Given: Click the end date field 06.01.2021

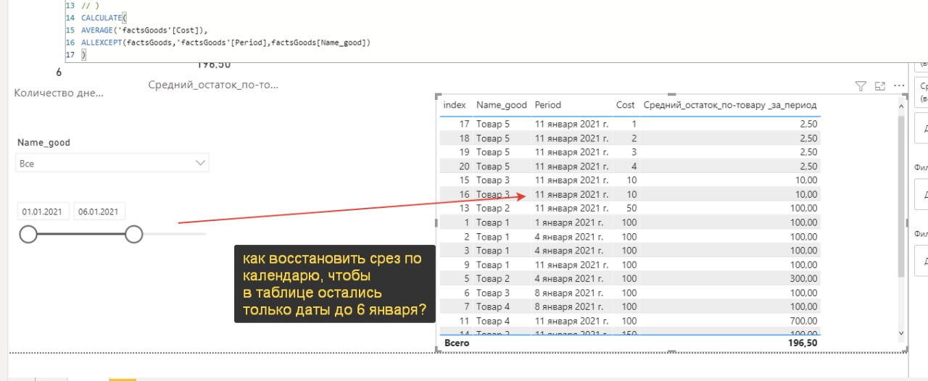Looking at the screenshot, I should tap(100, 212).
